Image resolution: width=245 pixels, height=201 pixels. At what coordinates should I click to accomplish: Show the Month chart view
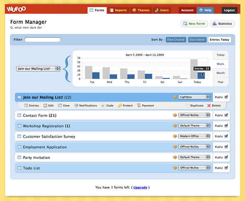tap(220, 73)
